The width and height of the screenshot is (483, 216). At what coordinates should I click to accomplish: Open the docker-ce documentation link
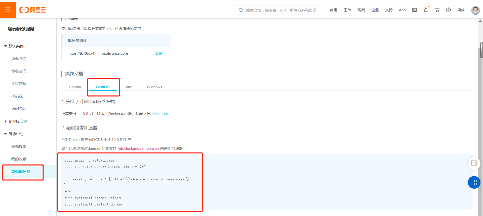click(x=160, y=114)
